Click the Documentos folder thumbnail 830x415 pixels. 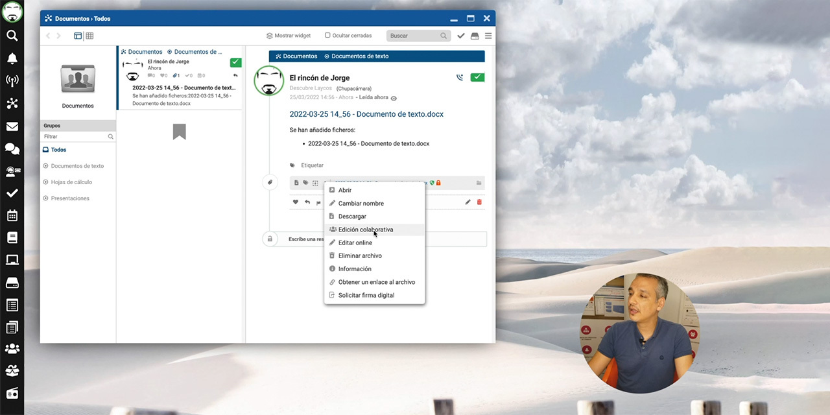coord(78,78)
